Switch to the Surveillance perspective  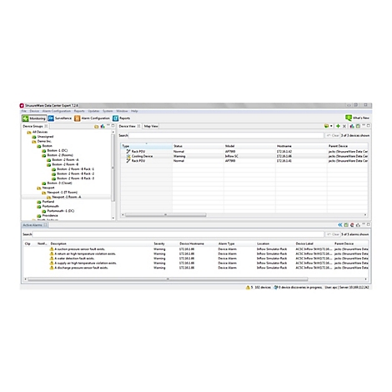click(60, 118)
